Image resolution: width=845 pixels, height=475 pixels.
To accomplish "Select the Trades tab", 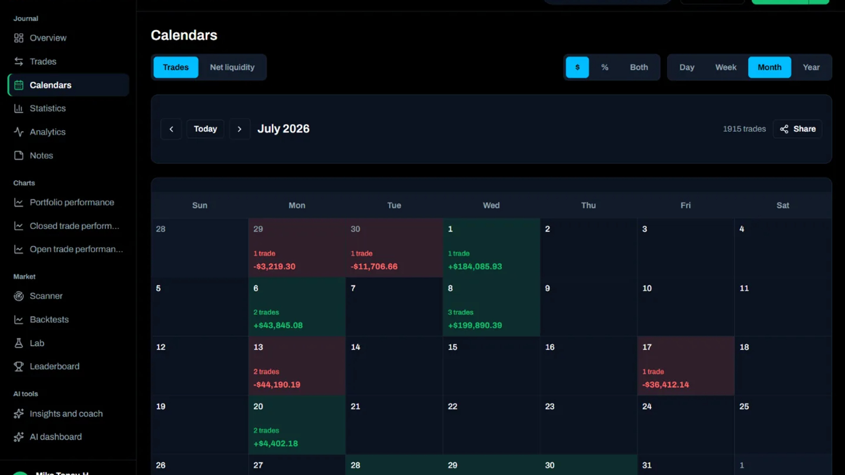I will [176, 67].
